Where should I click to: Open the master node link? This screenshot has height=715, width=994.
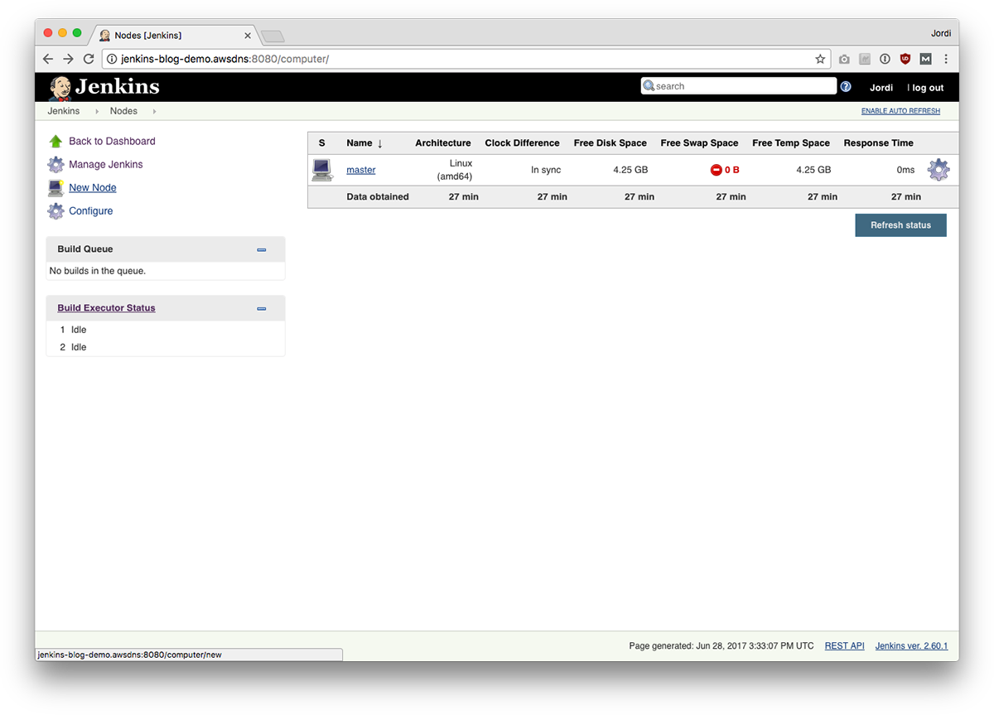click(x=361, y=170)
